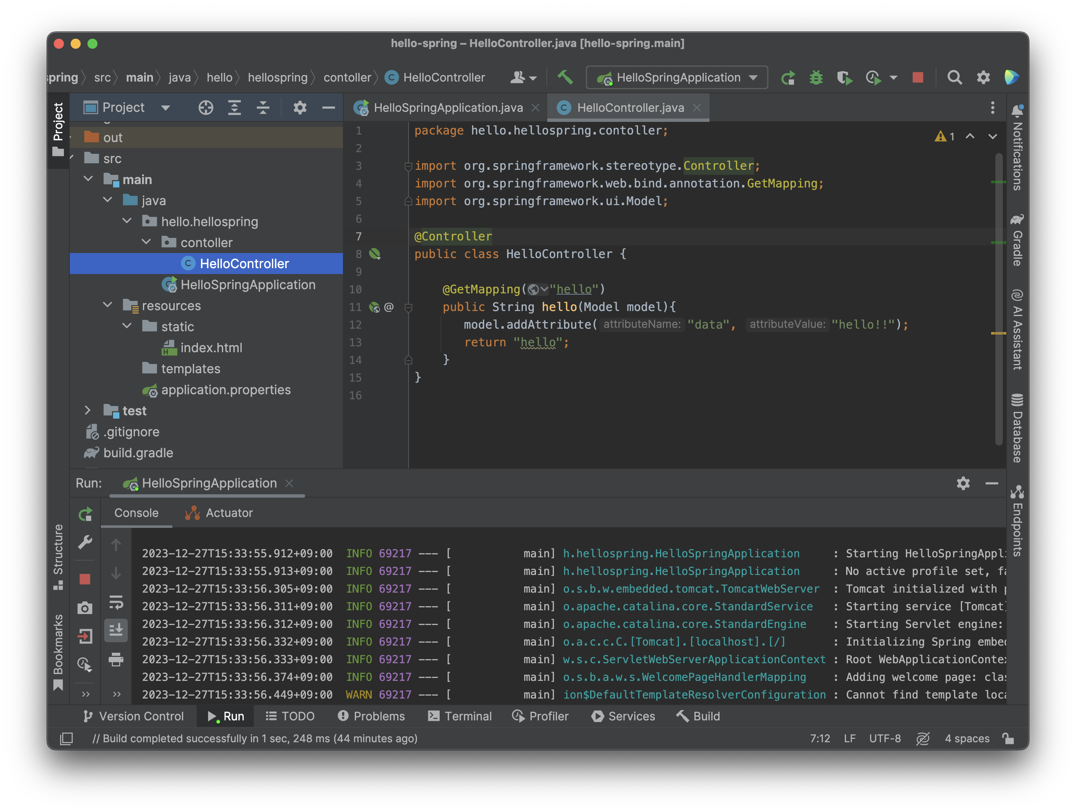
Task: Click the red Stop button in main toolbar
Action: [x=918, y=77]
